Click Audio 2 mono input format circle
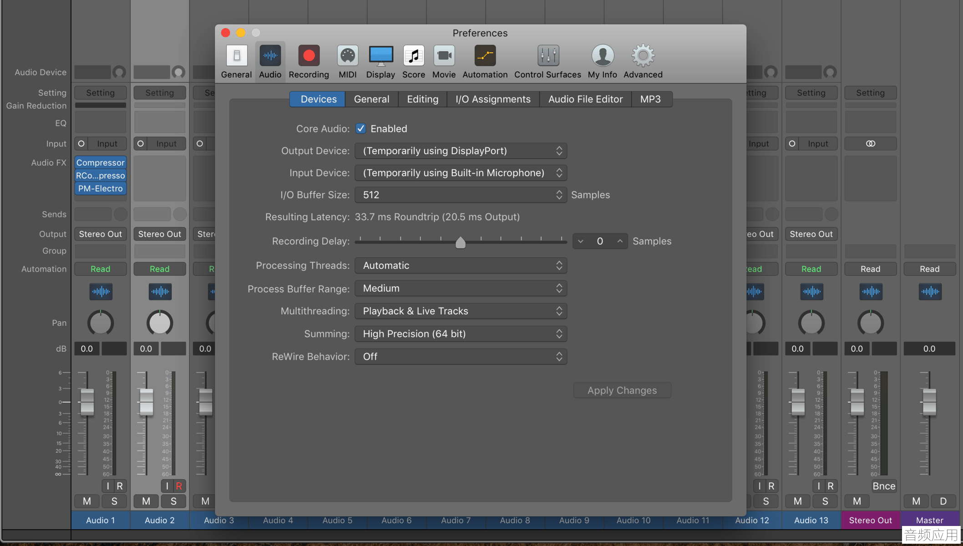 click(x=141, y=144)
